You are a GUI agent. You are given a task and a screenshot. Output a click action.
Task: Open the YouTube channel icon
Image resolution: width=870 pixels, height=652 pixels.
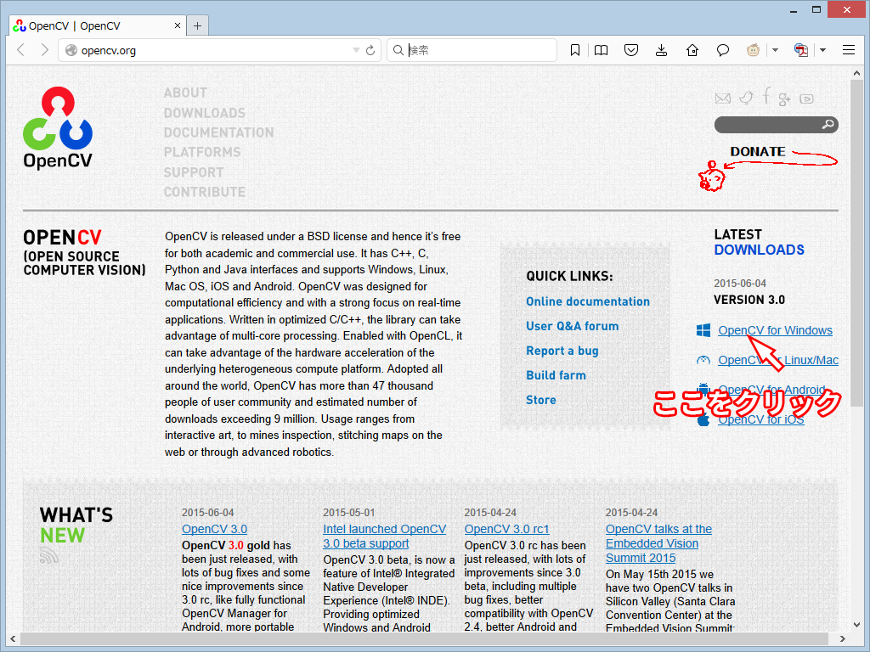(807, 98)
